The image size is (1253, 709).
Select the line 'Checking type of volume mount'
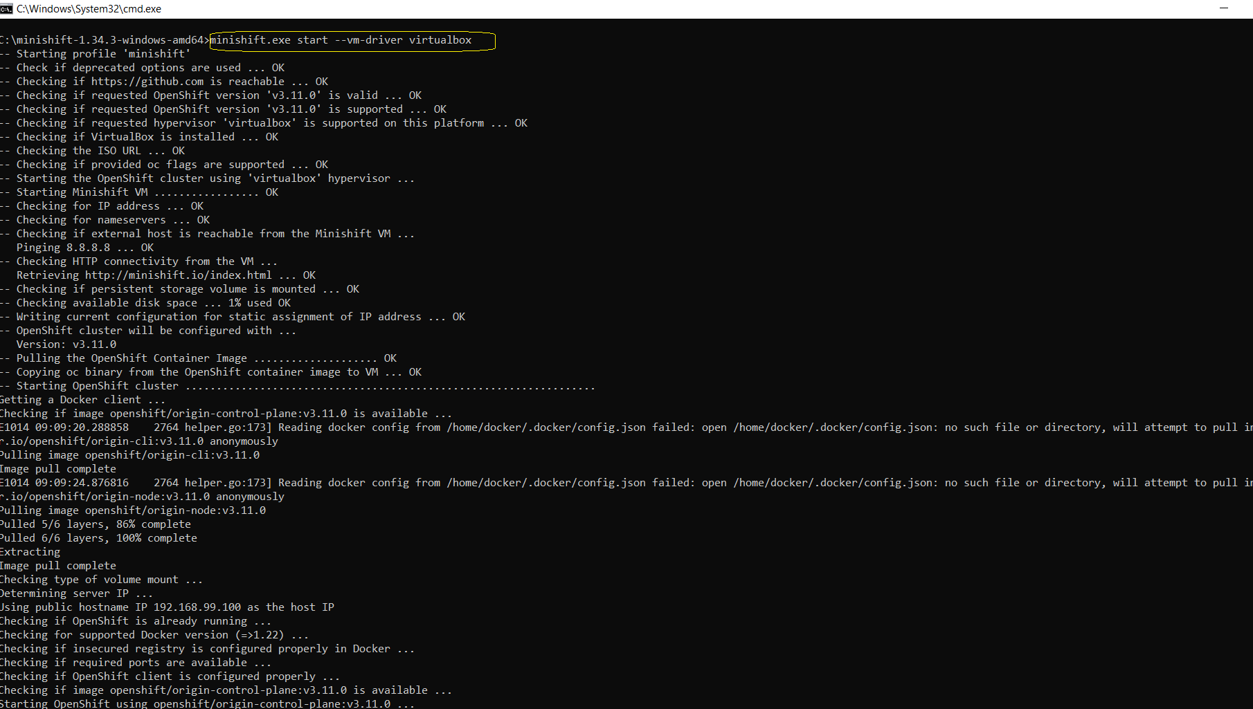[101, 580]
